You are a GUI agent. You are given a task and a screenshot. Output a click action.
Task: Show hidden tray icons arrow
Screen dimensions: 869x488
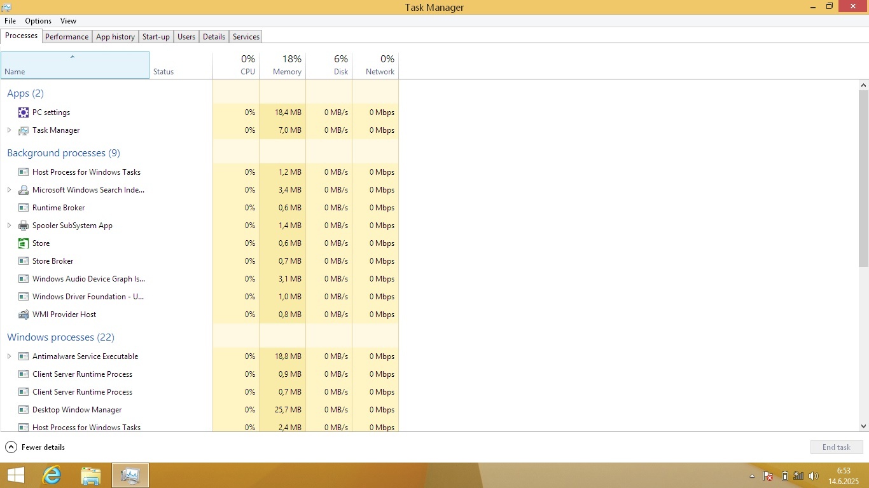(753, 476)
